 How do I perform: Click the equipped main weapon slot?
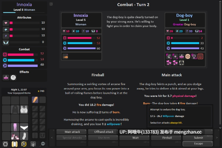click(35, 100)
